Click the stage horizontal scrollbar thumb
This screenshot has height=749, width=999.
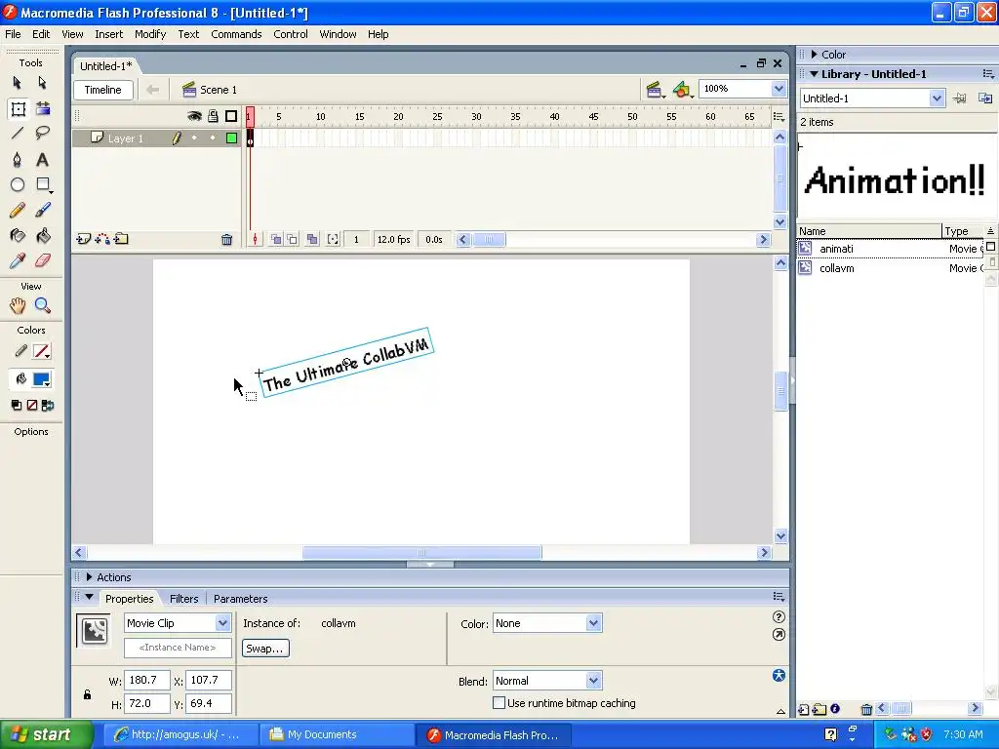(421, 553)
